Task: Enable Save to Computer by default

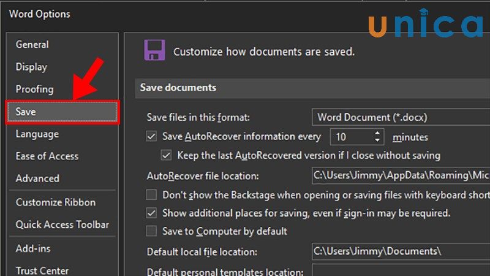Action: point(151,232)
